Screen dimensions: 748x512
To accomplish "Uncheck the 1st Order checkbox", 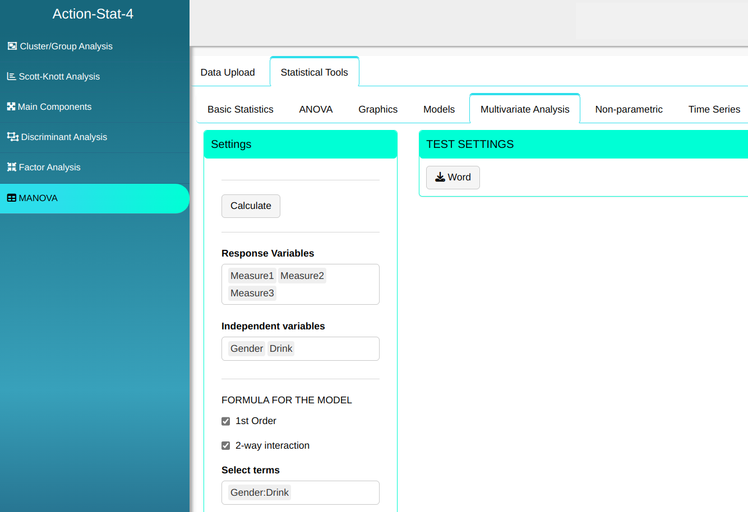I will coord(226,421).
